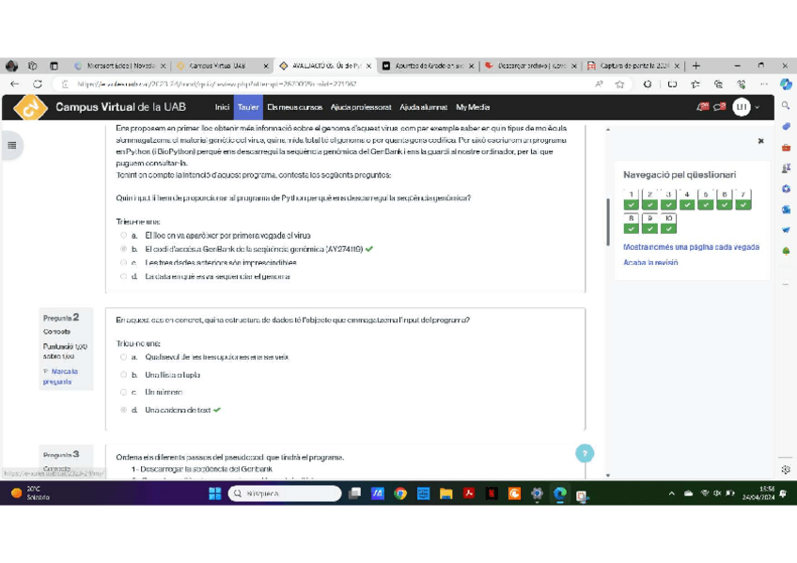Open the Tauler menu item
Viewport: 797px width, 563px height.
248,107
